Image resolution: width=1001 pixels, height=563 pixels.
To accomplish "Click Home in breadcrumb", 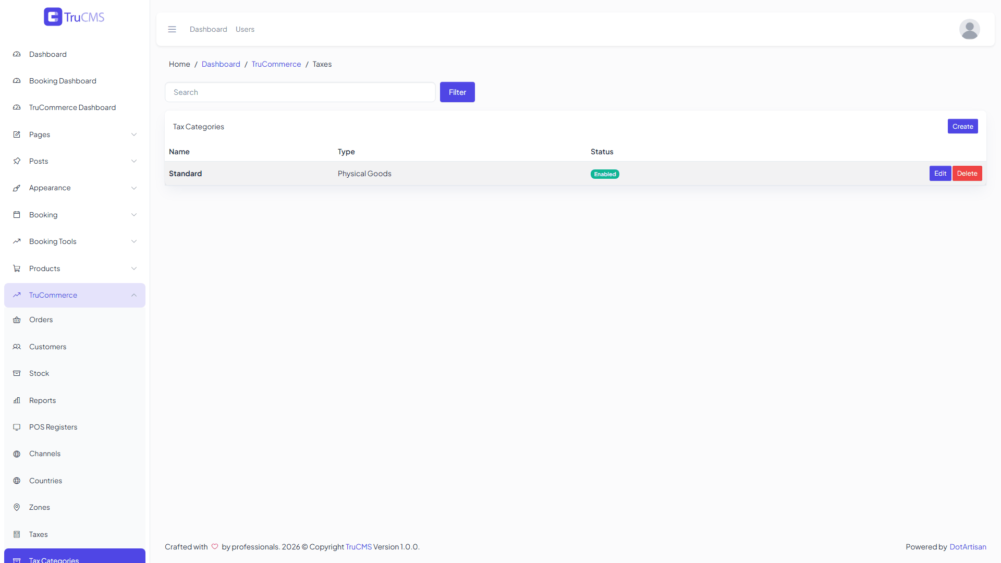I will 179,64.
